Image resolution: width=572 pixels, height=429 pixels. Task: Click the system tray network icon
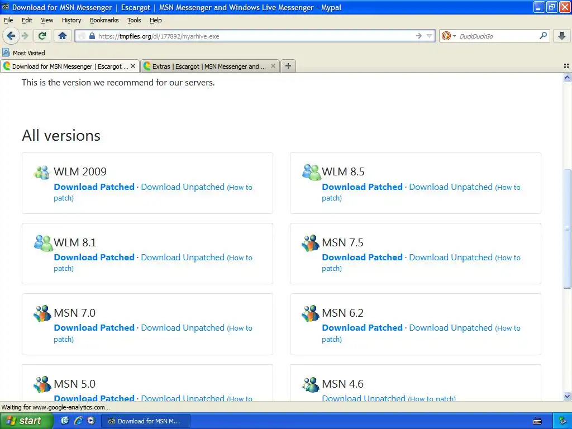point(563,421)
